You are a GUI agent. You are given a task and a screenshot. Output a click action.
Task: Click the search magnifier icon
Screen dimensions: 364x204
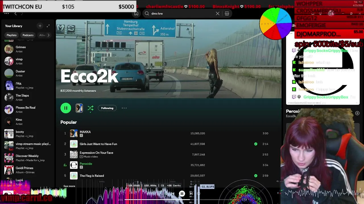pyautogui.click(x=147, y=13)
